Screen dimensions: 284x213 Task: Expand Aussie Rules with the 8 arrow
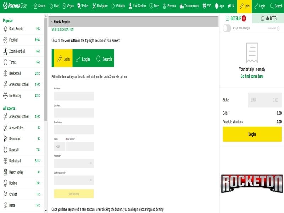click(39, 127)
